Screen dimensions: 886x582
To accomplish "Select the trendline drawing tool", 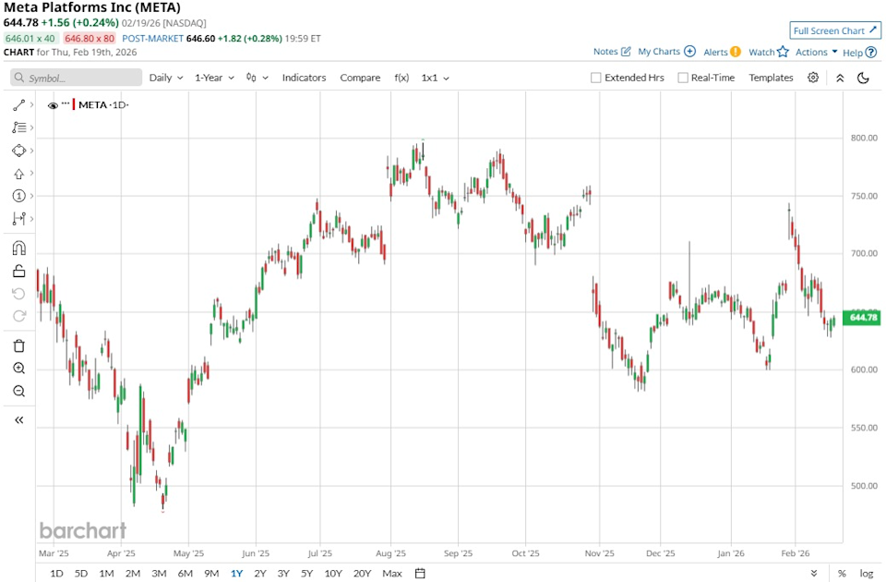I will [x=18, y=104].
